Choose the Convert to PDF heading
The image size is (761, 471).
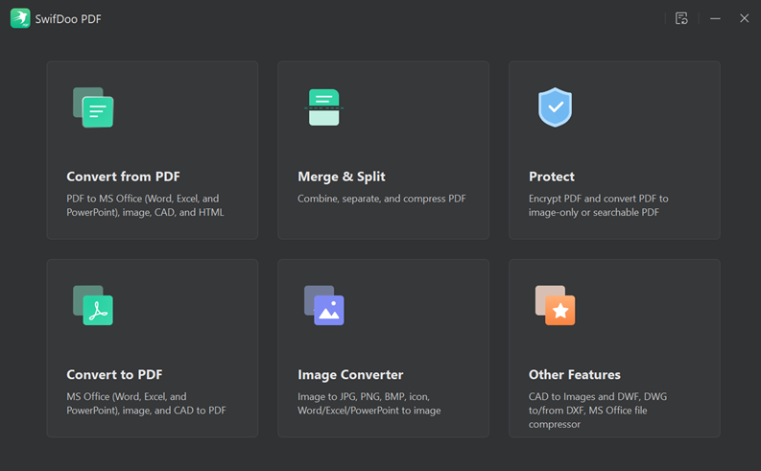coord(114,374)
